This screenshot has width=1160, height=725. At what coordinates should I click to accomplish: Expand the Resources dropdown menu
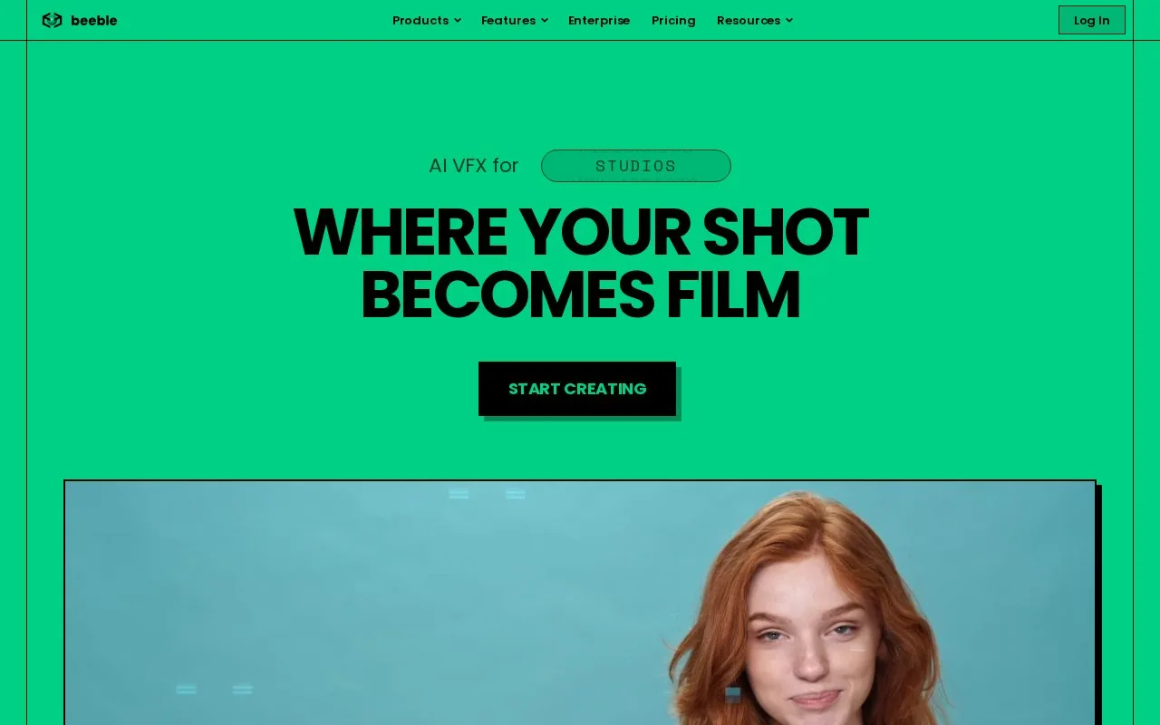click(754, 20)
